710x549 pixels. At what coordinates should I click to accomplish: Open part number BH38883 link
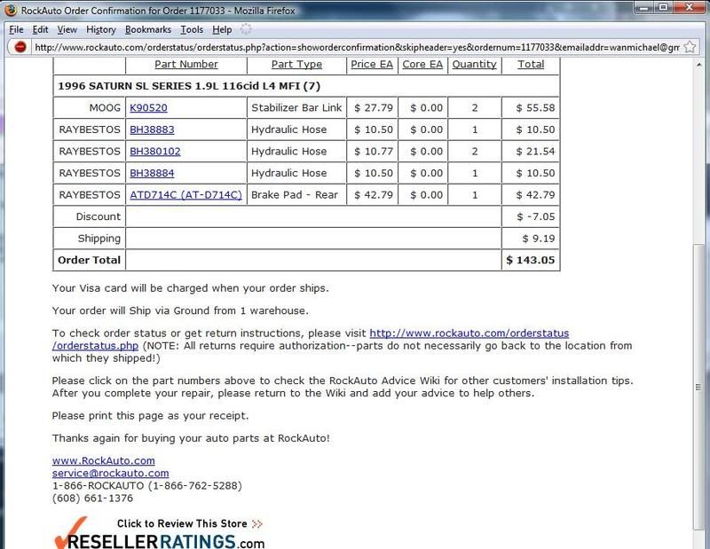[152, 129]
